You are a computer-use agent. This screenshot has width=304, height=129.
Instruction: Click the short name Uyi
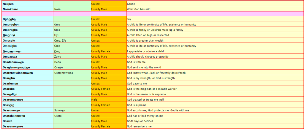click(x=57, y=35)
